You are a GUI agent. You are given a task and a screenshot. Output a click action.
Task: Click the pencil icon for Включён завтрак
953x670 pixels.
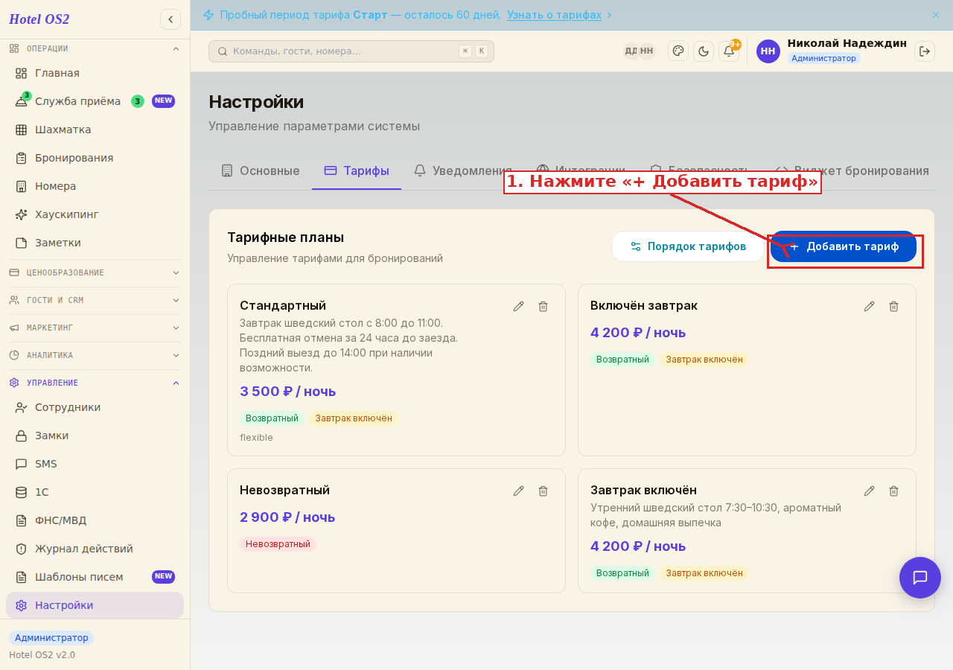(x=869, y=306)
